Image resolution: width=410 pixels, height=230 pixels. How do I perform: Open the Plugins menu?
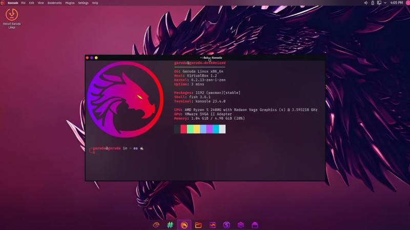pyautogui.click(x=70, y=3)
